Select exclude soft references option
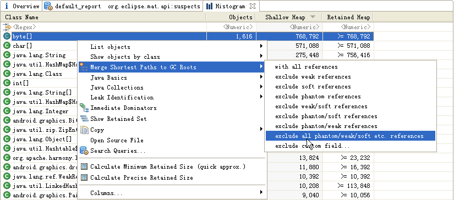 click(x=351, y=86)
